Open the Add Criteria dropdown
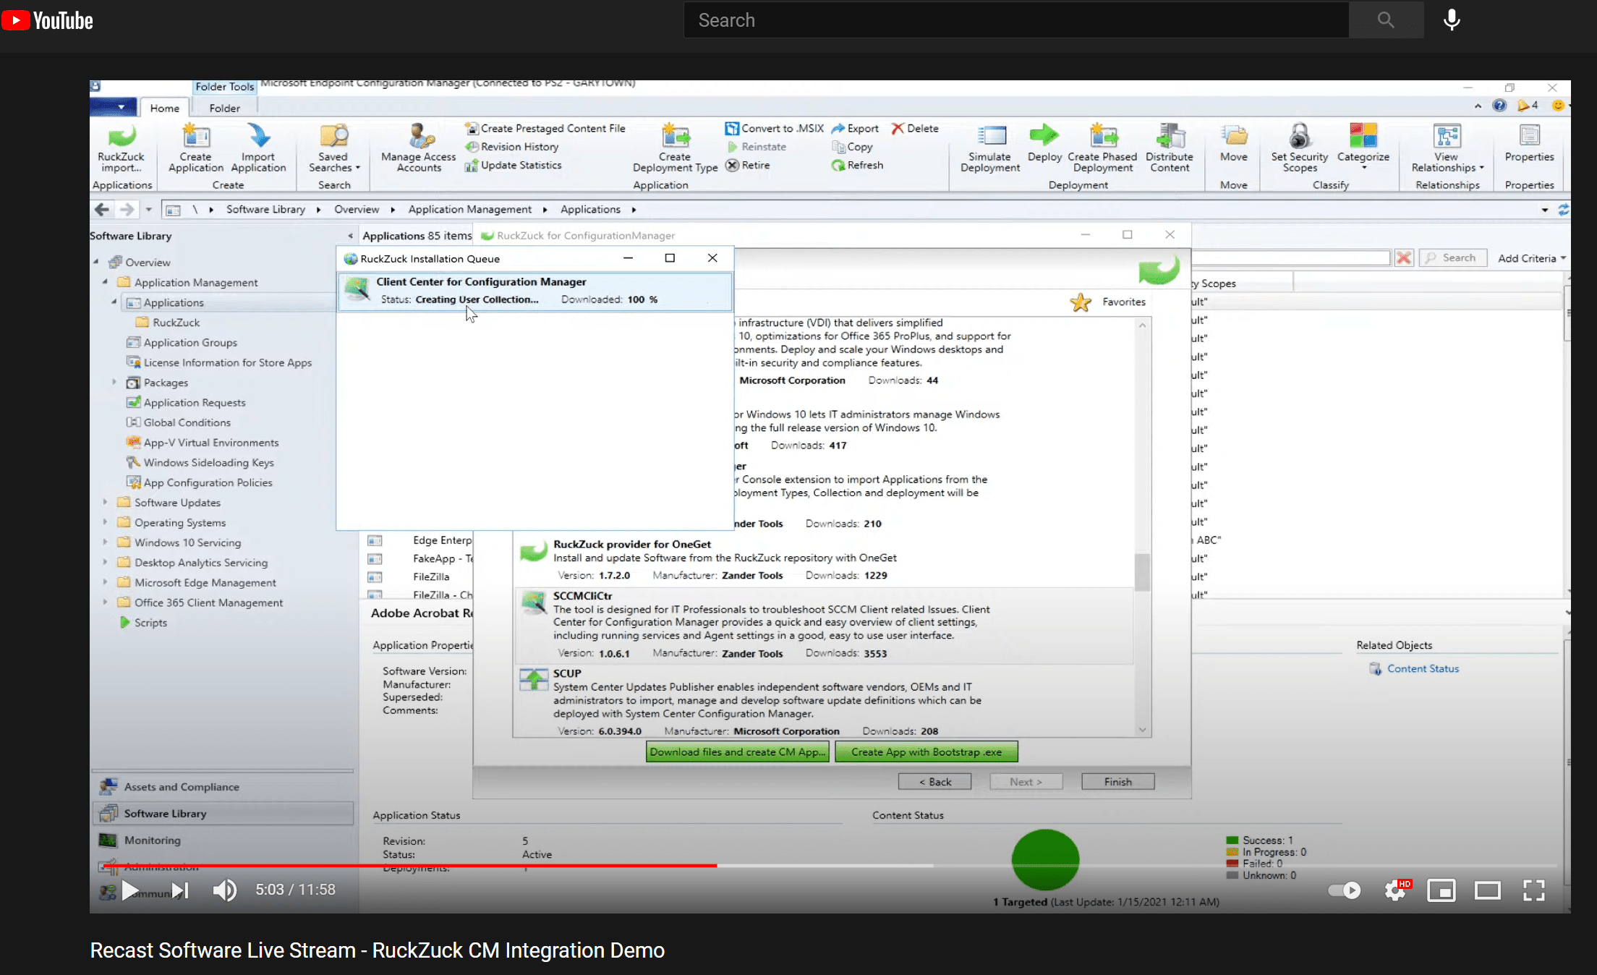The image size is (1597, 975). [x=1531, y=258]
